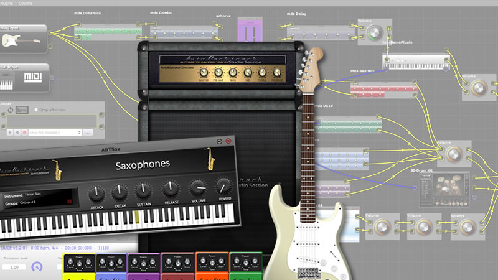Select the Midi Input node
Screen dimensions: 498x280
coord(24,78)
